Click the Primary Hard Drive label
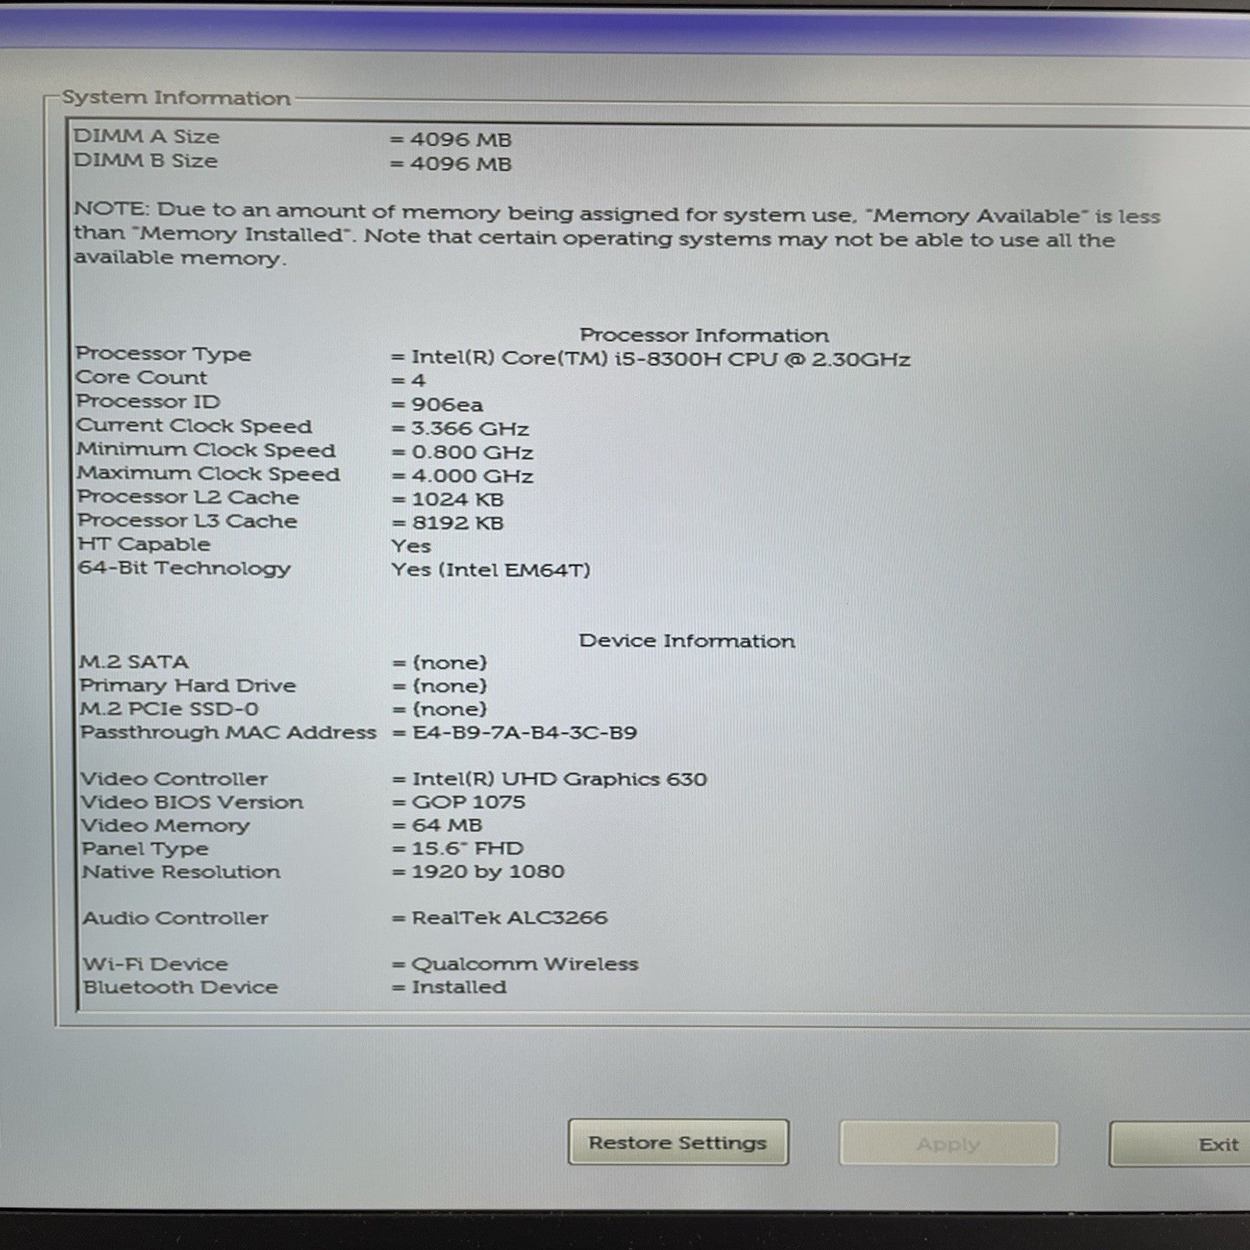Image resolution: width=1250 pixels, height=1250 pixels. pos(187,685)
